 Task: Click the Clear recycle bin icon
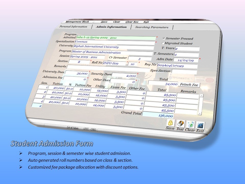[x=190, y=125]
